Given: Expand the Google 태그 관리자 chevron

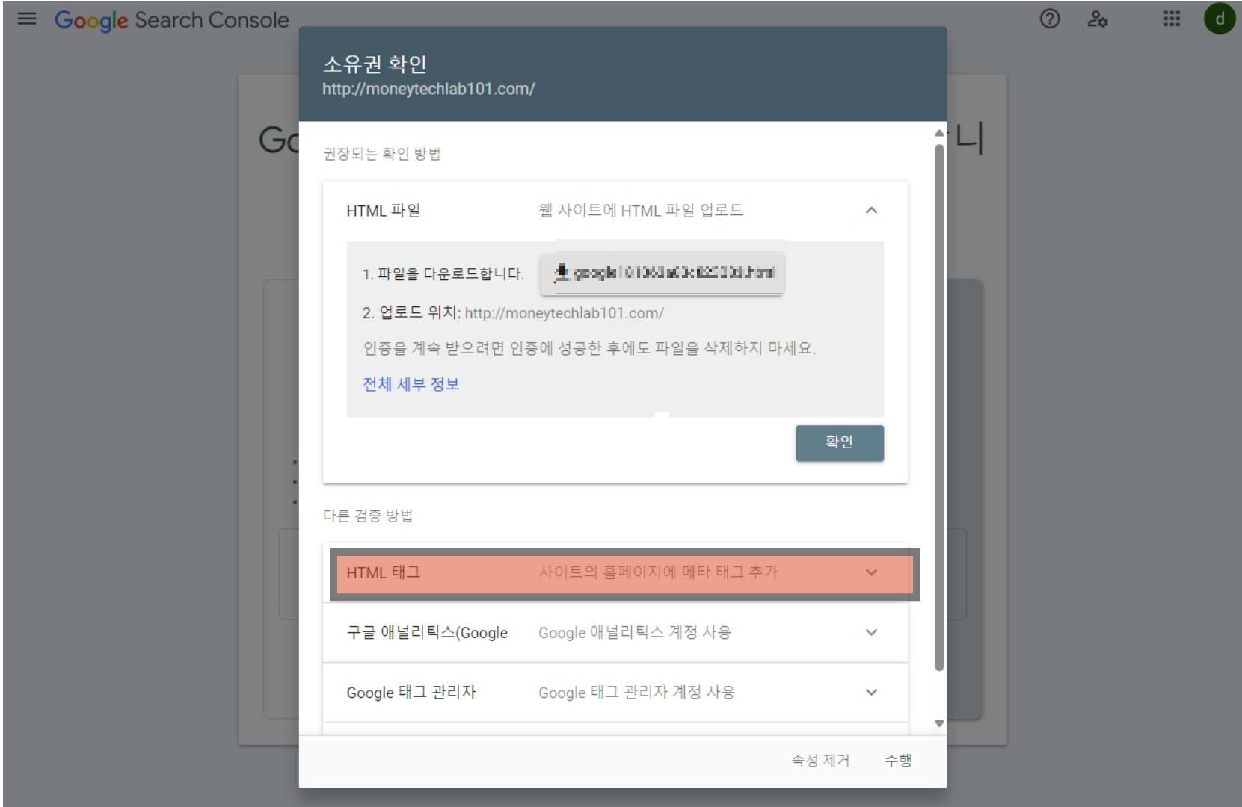Looking at the screenshot, I should point(871,692).
